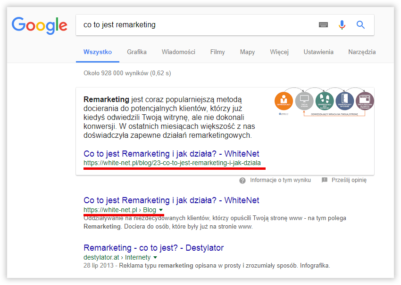Click 'Informacje o tym wyniku' link
401x285 pixels.
(x=280, y=180)
